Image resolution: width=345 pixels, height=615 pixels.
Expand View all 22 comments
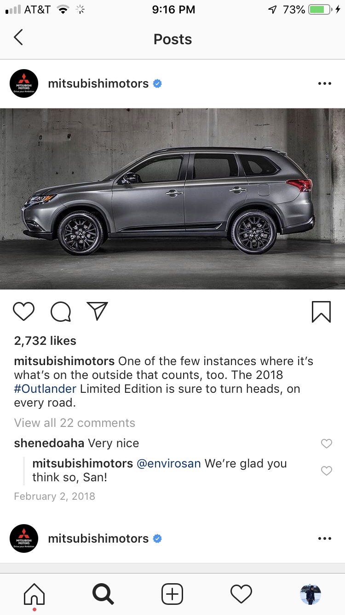(75, 423)
